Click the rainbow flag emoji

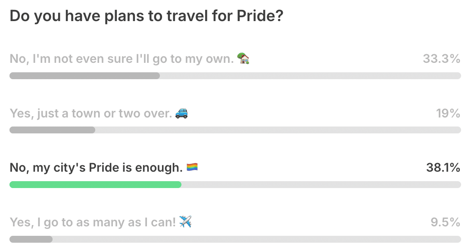point(192,167)
